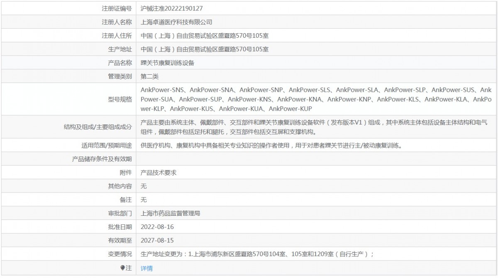Screen dimensions: 498x278
Task: Click the 注册证编号 label cell
Action: (x=68, y=8)
